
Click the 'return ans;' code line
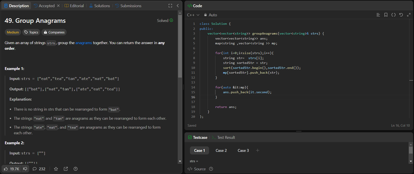[x=226, y=107]
